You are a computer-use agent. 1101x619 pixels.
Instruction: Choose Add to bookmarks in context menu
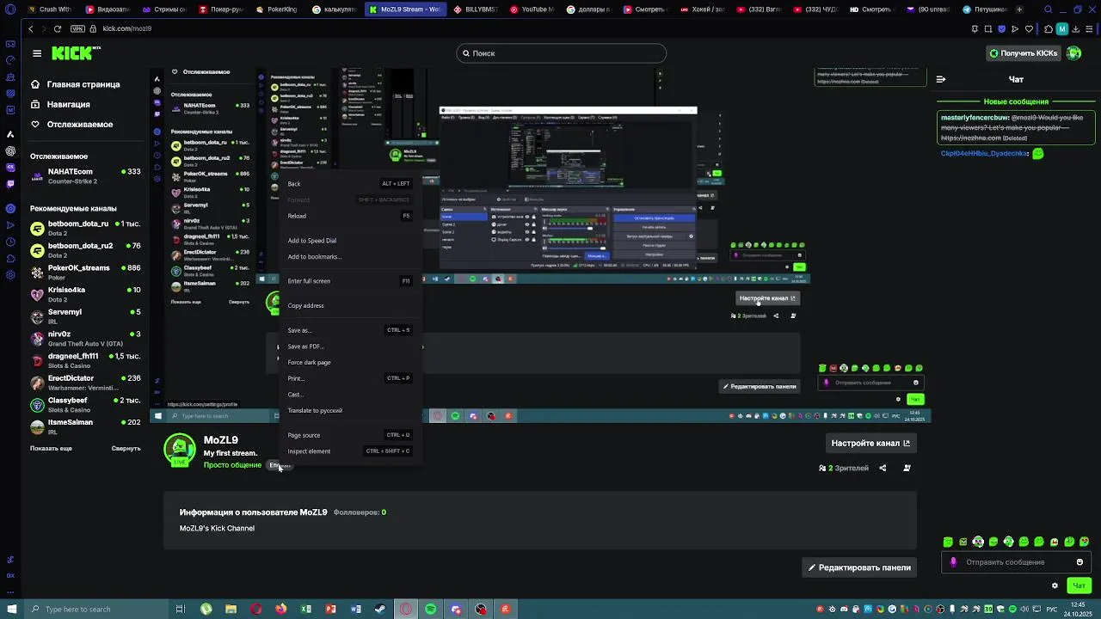point(349,256)
